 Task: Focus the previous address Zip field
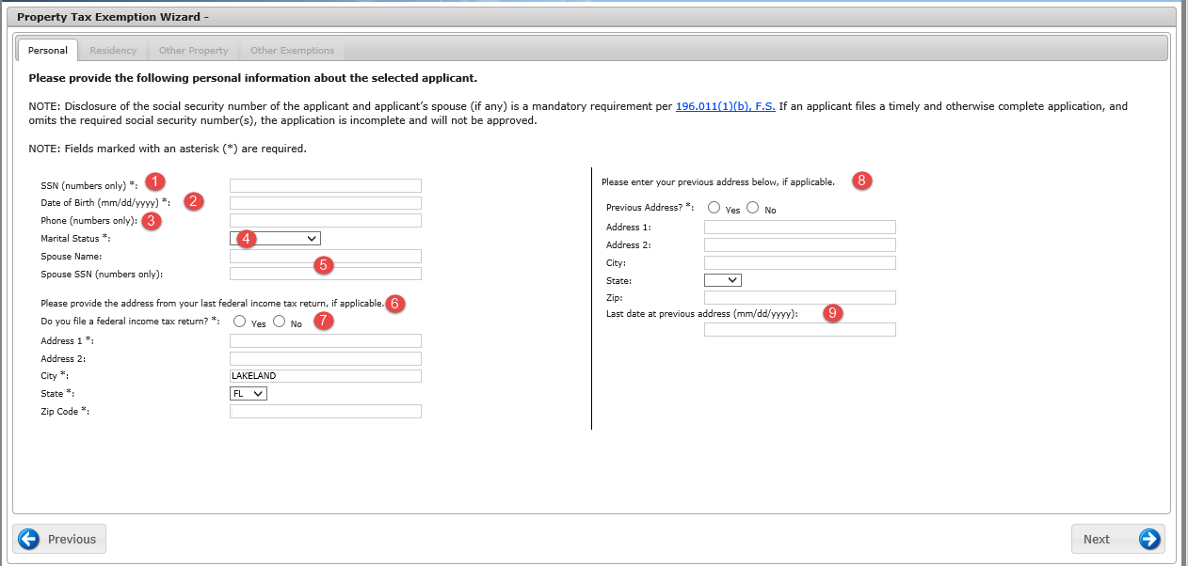pyautogui.click(x=800, y=297)
